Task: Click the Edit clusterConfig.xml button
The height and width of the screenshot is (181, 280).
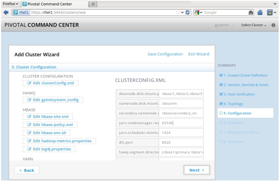Action: 50,83
